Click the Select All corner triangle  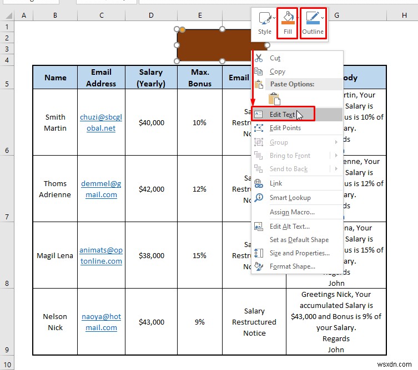click(x=9, y=16)
